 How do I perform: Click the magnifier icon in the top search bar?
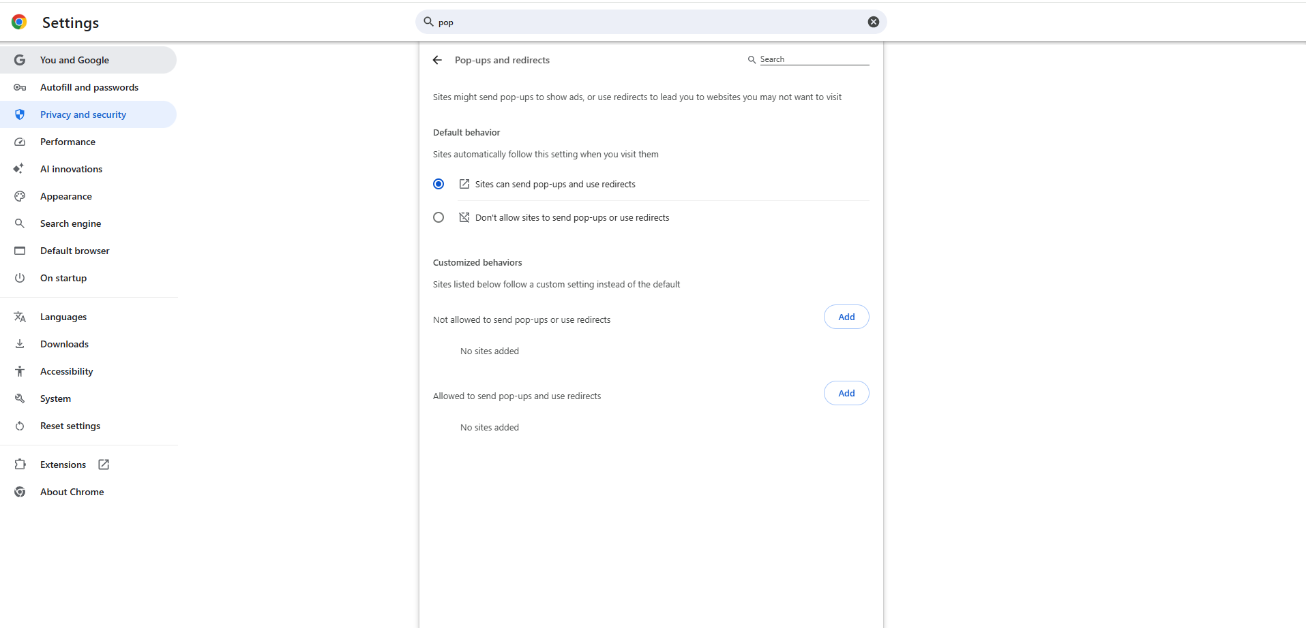tap(428, 22)
